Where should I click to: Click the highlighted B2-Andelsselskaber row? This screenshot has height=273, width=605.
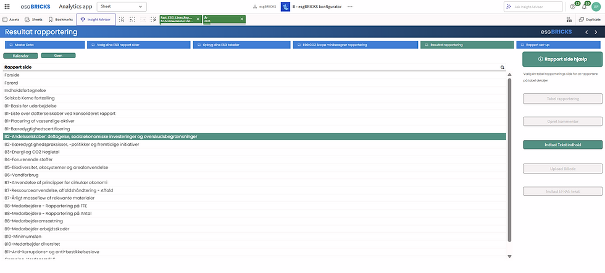click(254, 136)
